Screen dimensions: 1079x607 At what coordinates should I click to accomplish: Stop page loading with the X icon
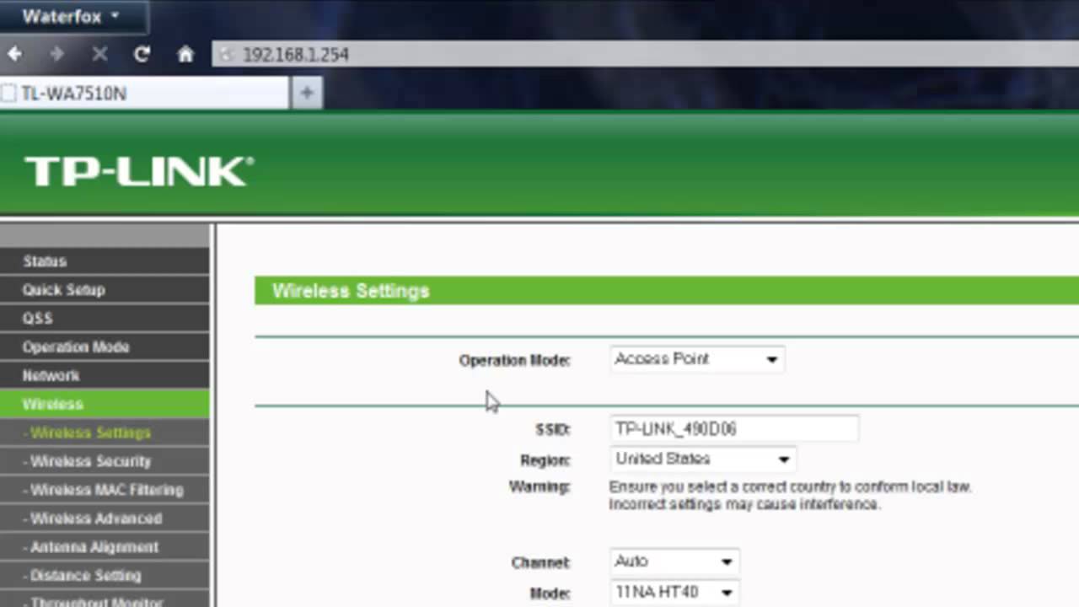tap(99, 55)
